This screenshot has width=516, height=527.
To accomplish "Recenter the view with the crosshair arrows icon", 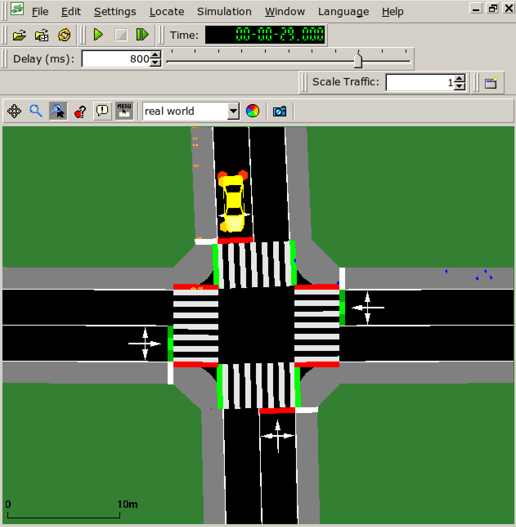I will coord(14,111).
